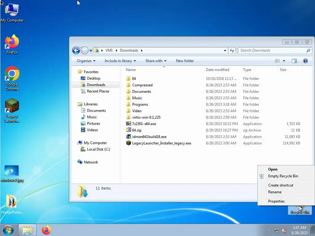Select Libraries in navigation pane
Screen dimensions: 315x236
88,104
